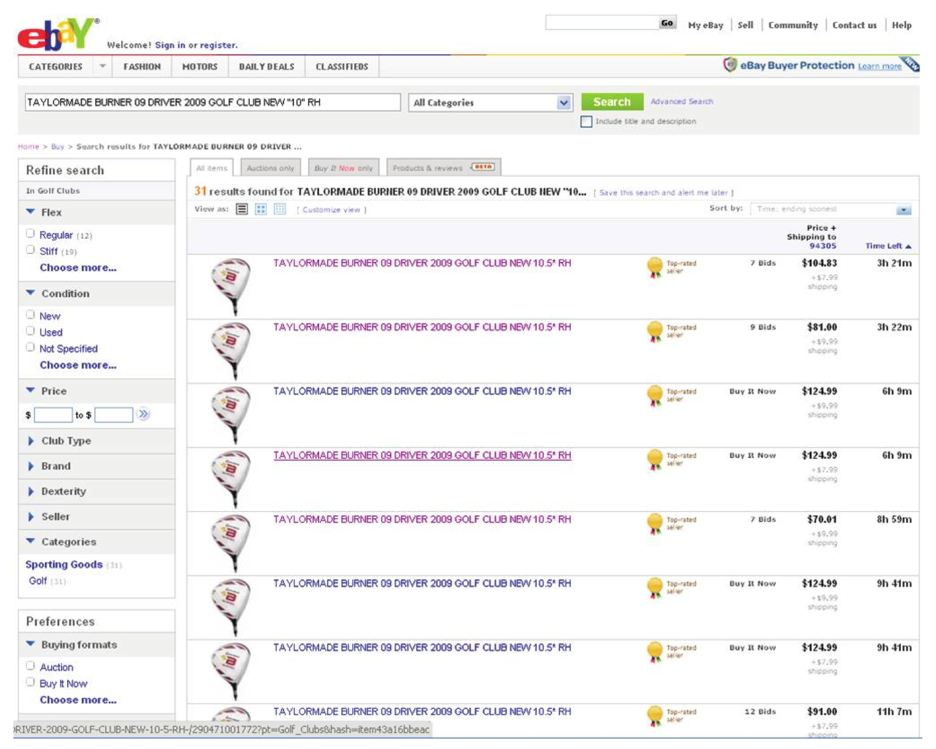
Task: Click the Sporting Goods category link
Action: pos(64,564)
